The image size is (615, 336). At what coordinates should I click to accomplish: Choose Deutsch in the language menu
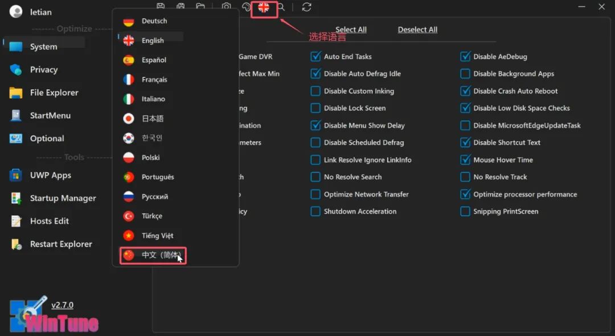point(154,21)
